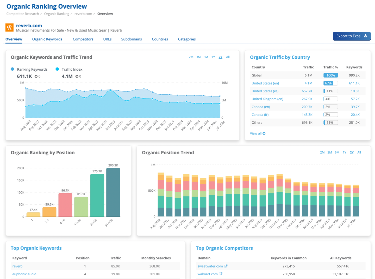Open the URLs tab
The image size is (375, 279).
coord(107,39)
